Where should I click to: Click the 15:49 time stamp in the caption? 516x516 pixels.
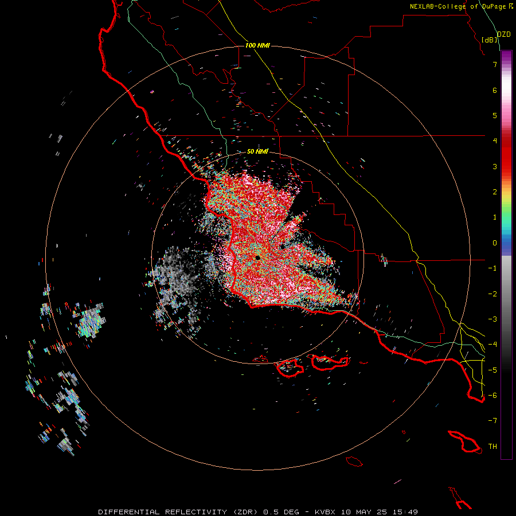[405, 512]
